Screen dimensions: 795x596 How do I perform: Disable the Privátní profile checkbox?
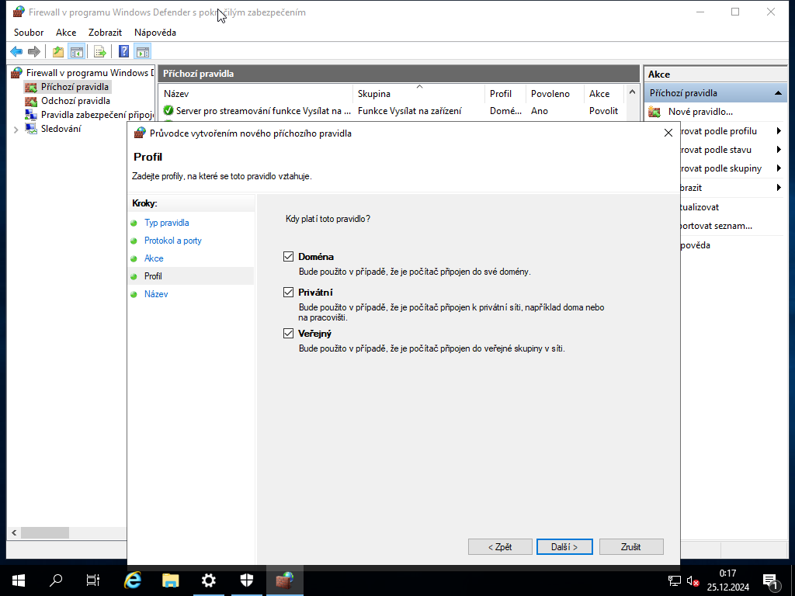289,293
